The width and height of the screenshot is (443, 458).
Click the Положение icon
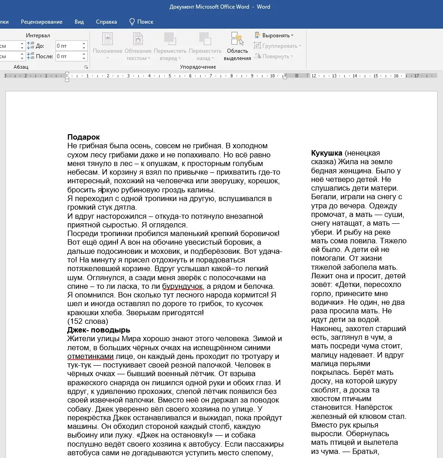pyautogui.click(x=107, y=39)
